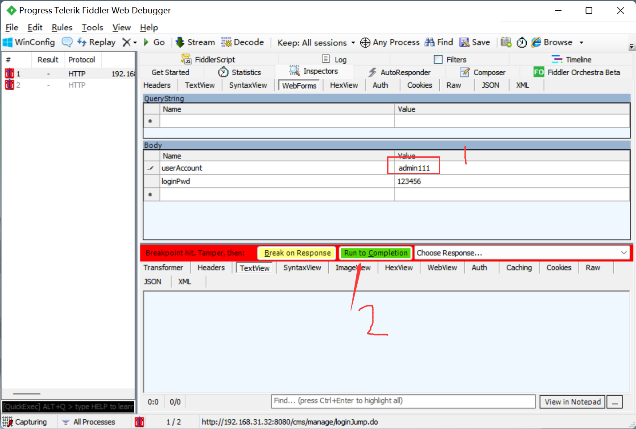
Task: Open the Keep: All sessions dropdown
Action: click(x=316, y=43)
